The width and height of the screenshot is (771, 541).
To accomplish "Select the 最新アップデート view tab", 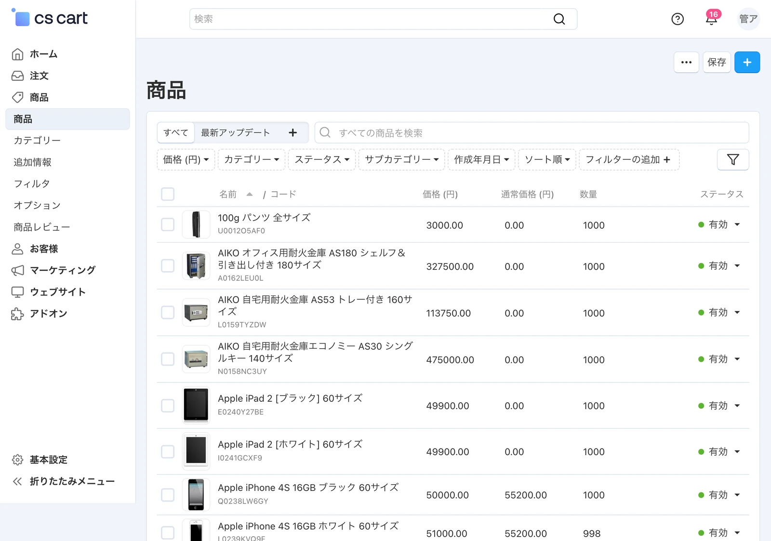I will [x=236, y=132].
